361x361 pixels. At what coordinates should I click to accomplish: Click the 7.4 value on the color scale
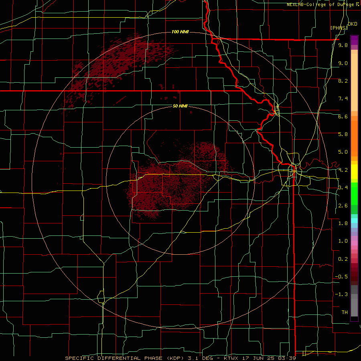(343, 99)
